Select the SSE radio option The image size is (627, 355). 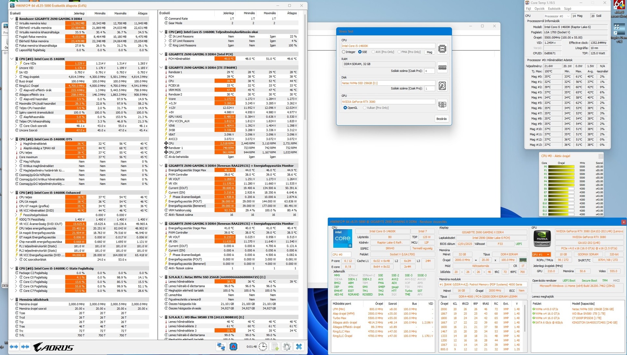pyautogui.click(x=360, y=52)
